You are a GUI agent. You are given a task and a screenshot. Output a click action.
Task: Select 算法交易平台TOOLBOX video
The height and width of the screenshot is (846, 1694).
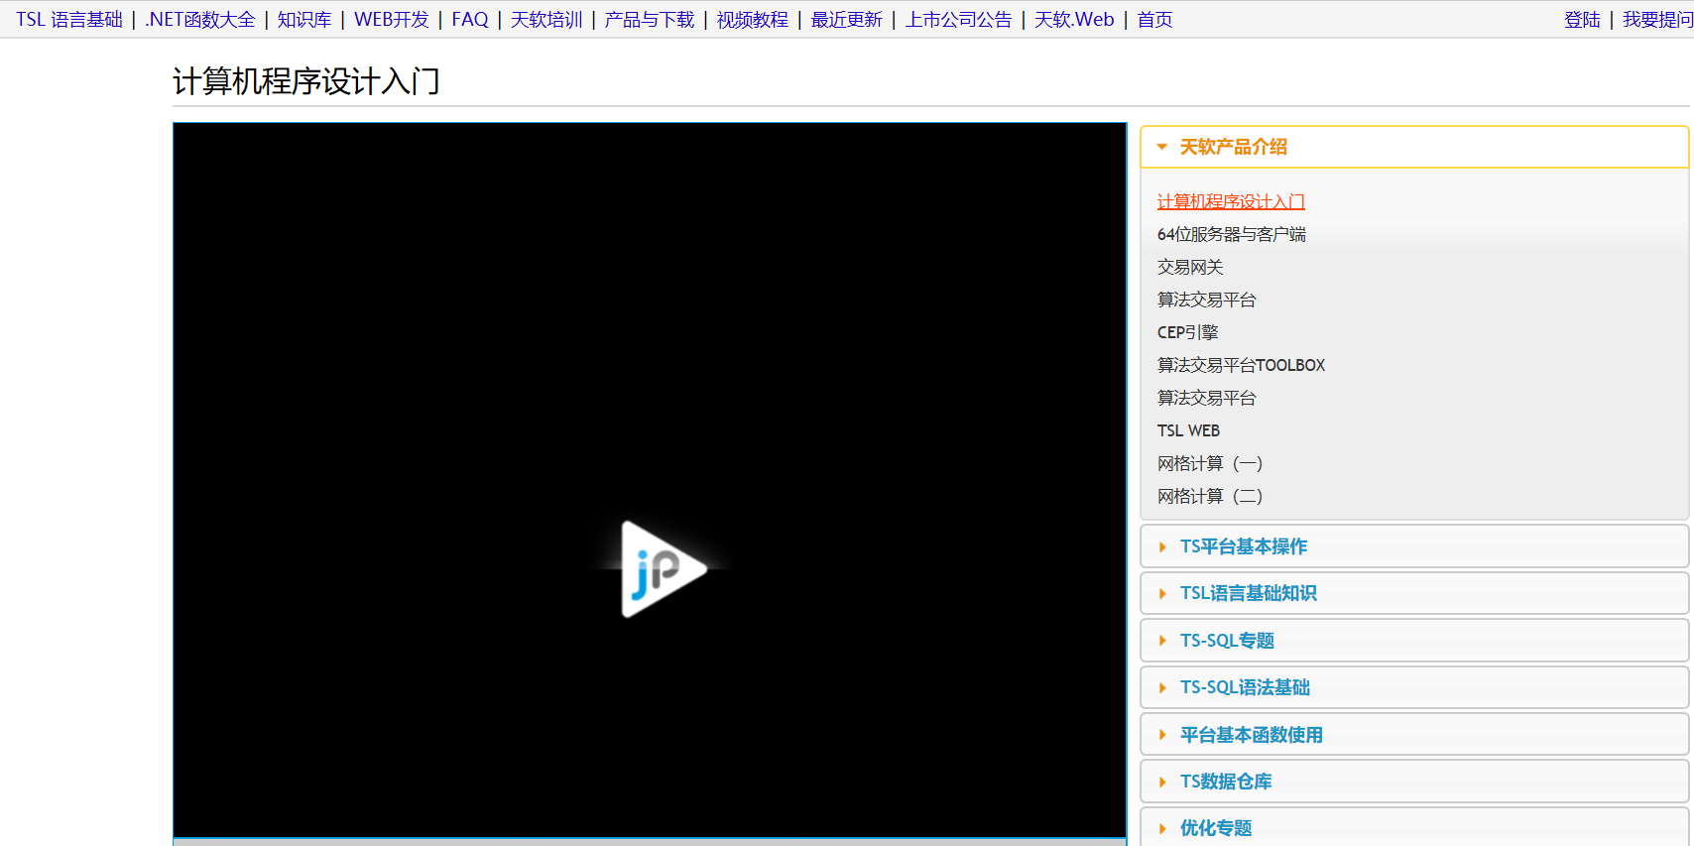tap(1241, 365)
